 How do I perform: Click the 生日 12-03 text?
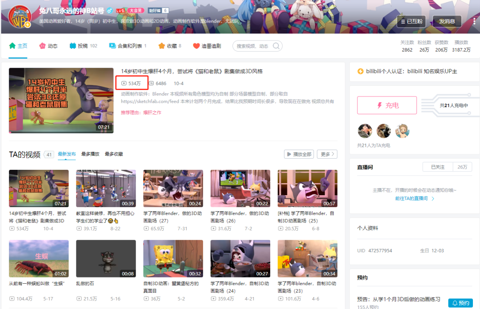(x=432, y=250)
